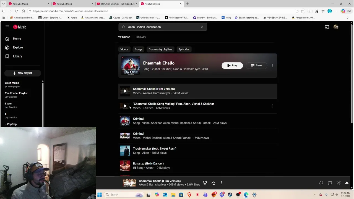Switch to the LIBRARY results tab

pyautogui.click(x=141, y=37)
